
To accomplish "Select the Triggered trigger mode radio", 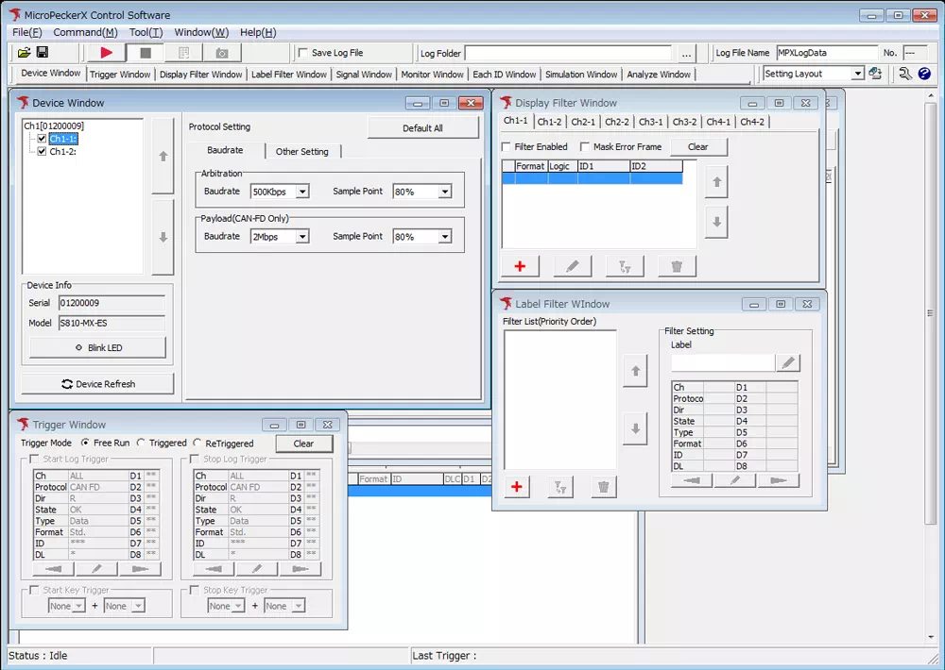I will [141, 443].
